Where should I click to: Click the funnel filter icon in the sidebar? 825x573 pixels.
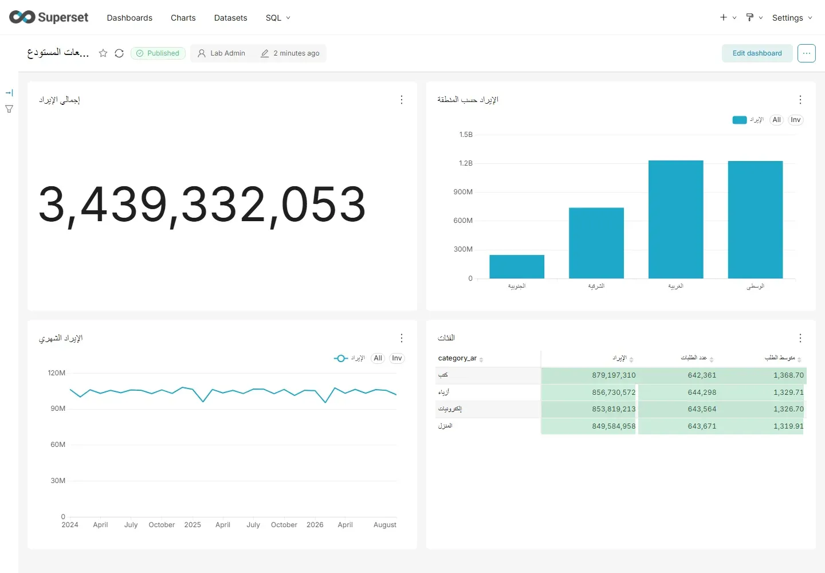9,109
